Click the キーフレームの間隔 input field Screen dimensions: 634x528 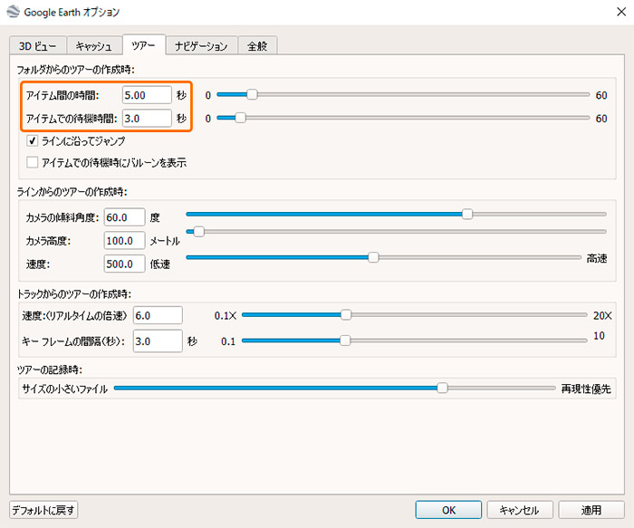point(158,341)
